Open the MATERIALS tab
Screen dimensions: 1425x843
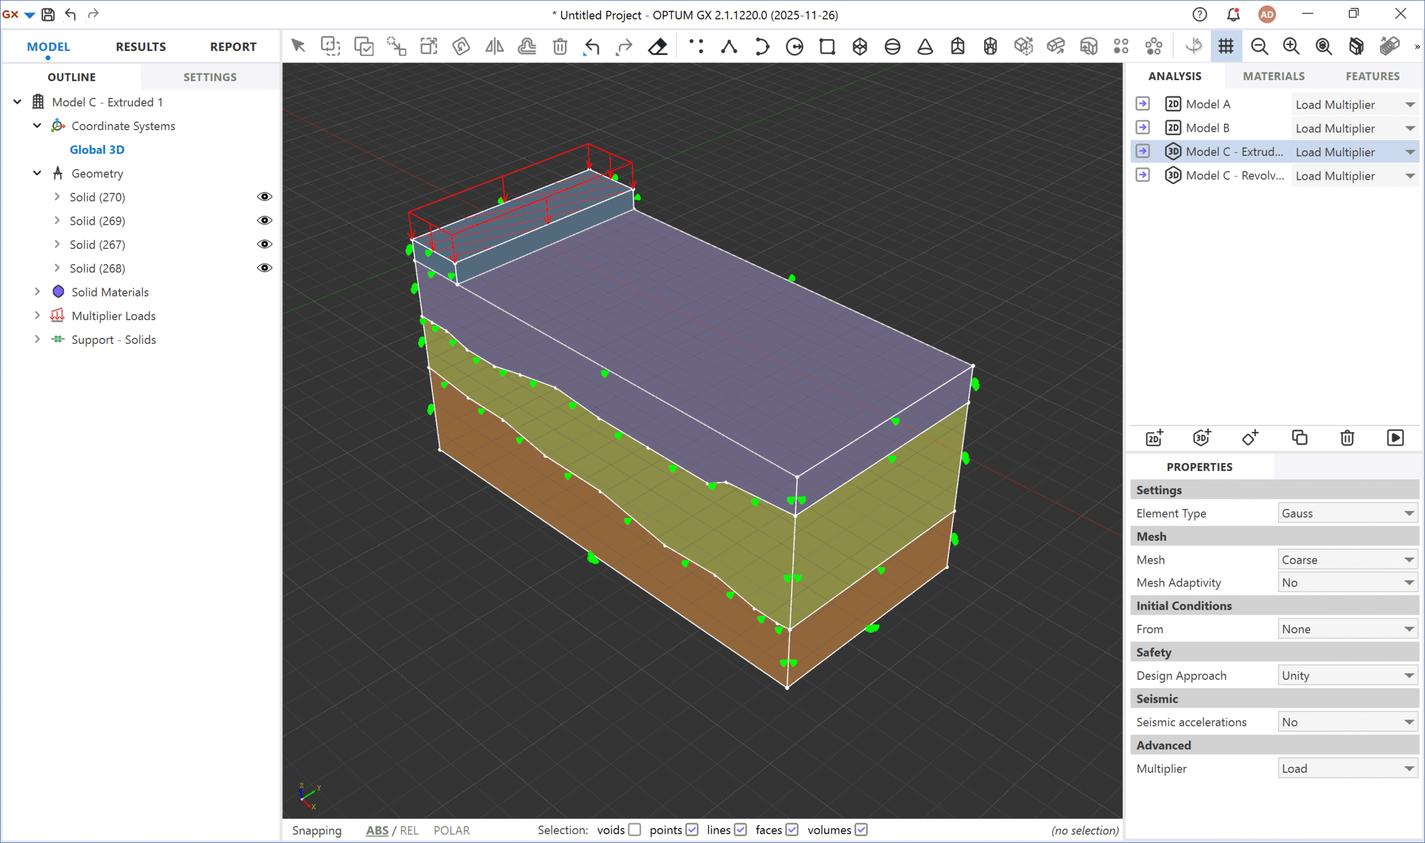click(x=1273, y=76)
